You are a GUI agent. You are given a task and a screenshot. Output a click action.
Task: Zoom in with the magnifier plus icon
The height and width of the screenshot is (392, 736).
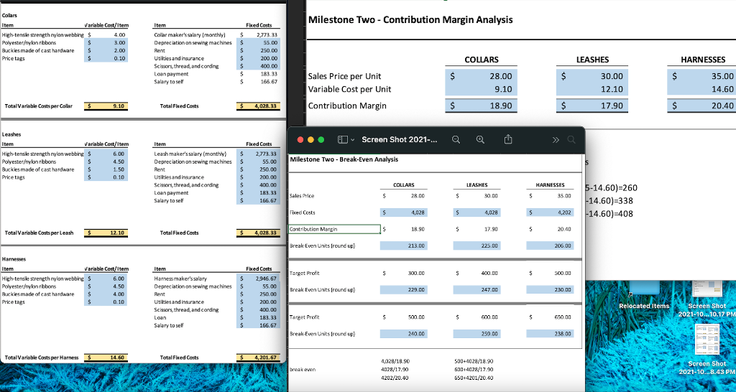click(x=480, y=140)
